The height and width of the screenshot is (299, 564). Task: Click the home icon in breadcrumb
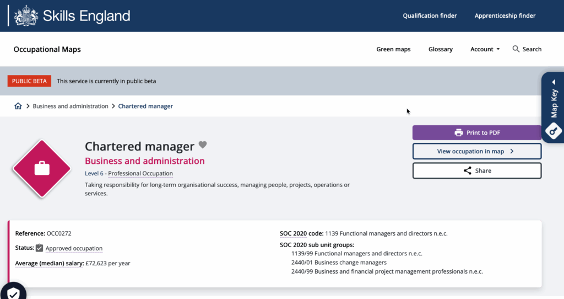(x=18, y=106)
